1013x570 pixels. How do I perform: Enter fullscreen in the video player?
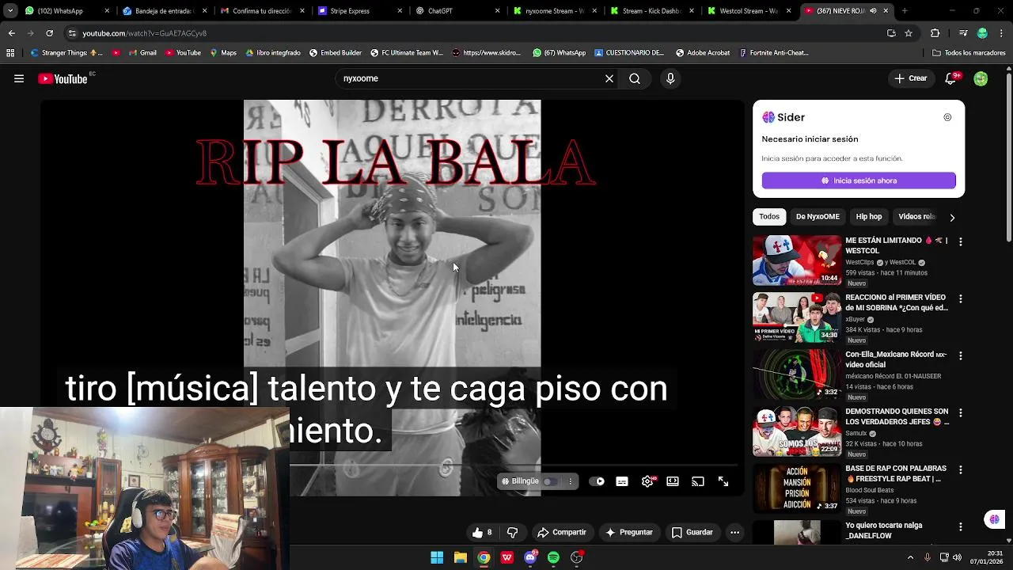(723, 481)
